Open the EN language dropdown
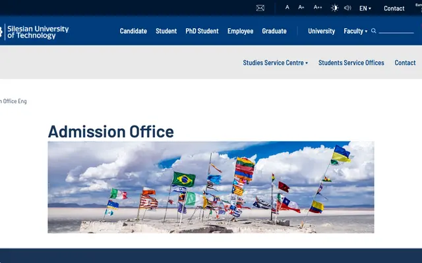422x263 pixels. click(365, 9)
